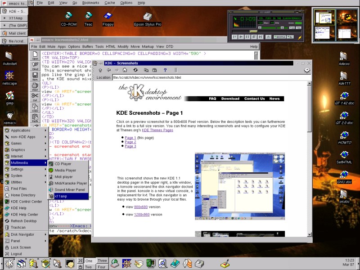Skip to next track in X11Amp
Image resolution: width=360 pixels, height=270 pixels.
[261, 37]
